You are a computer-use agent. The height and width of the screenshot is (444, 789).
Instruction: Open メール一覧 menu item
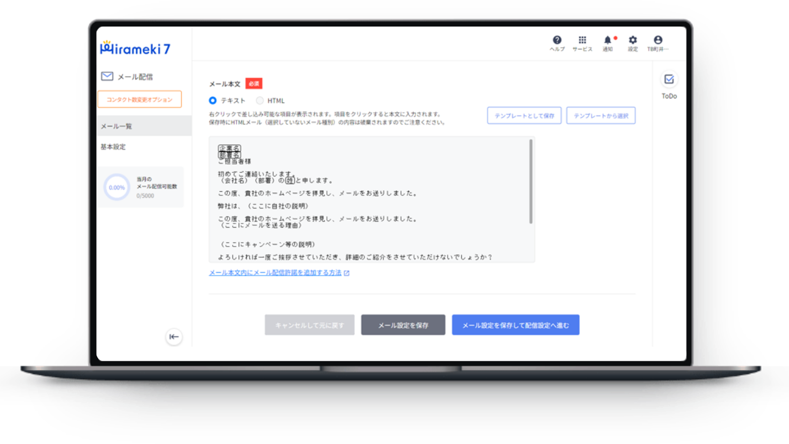tap(115, 126)
